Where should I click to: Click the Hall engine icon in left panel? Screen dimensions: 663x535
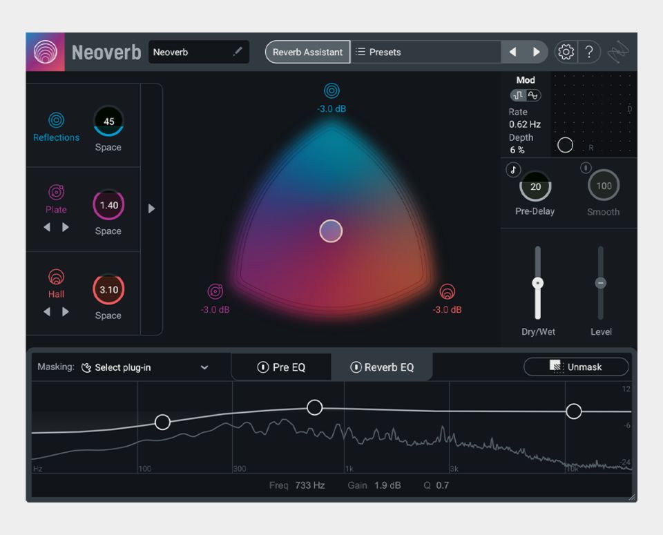coord(56,277)
